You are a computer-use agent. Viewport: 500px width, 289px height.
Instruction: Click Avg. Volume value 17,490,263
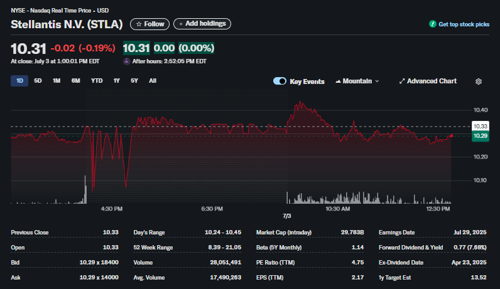point(226,277)
